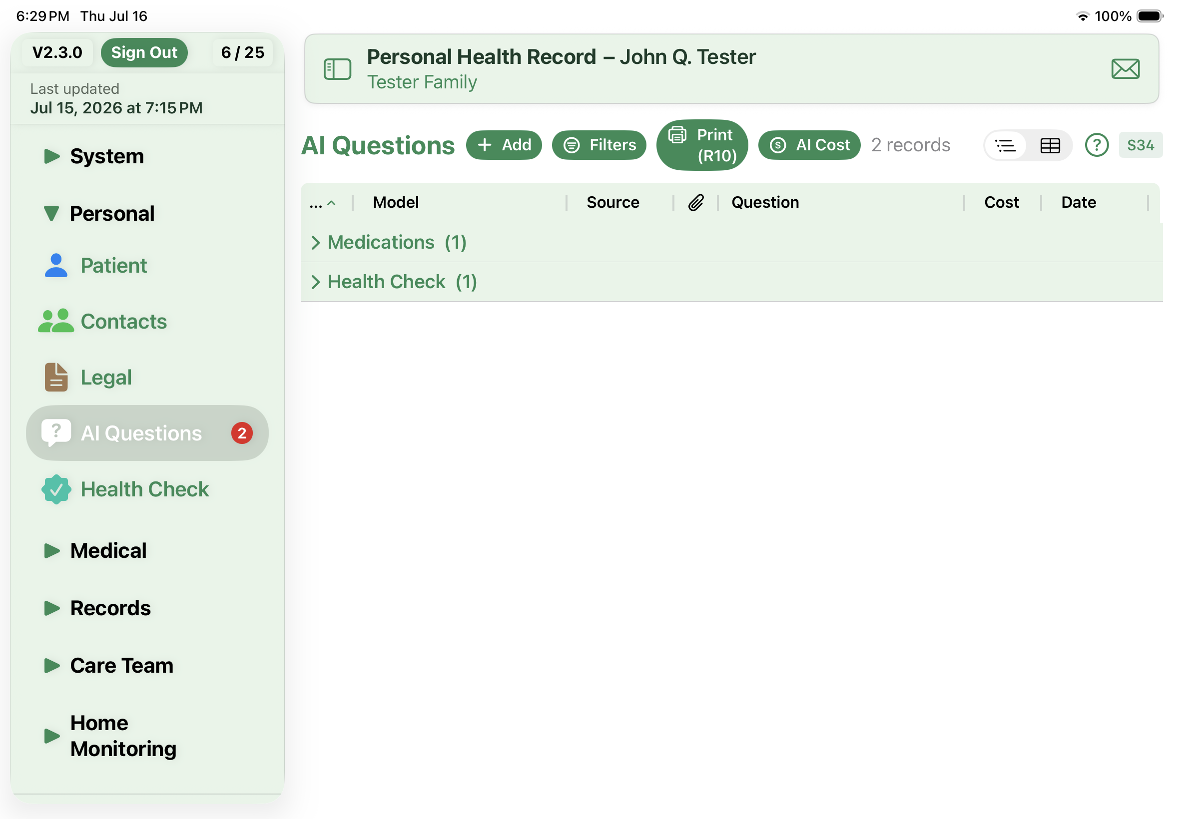Image resolution: width=1179 pixels, height=819 pixels.
Task: Click the S34 badge
Action: (x=1140, y=145)
